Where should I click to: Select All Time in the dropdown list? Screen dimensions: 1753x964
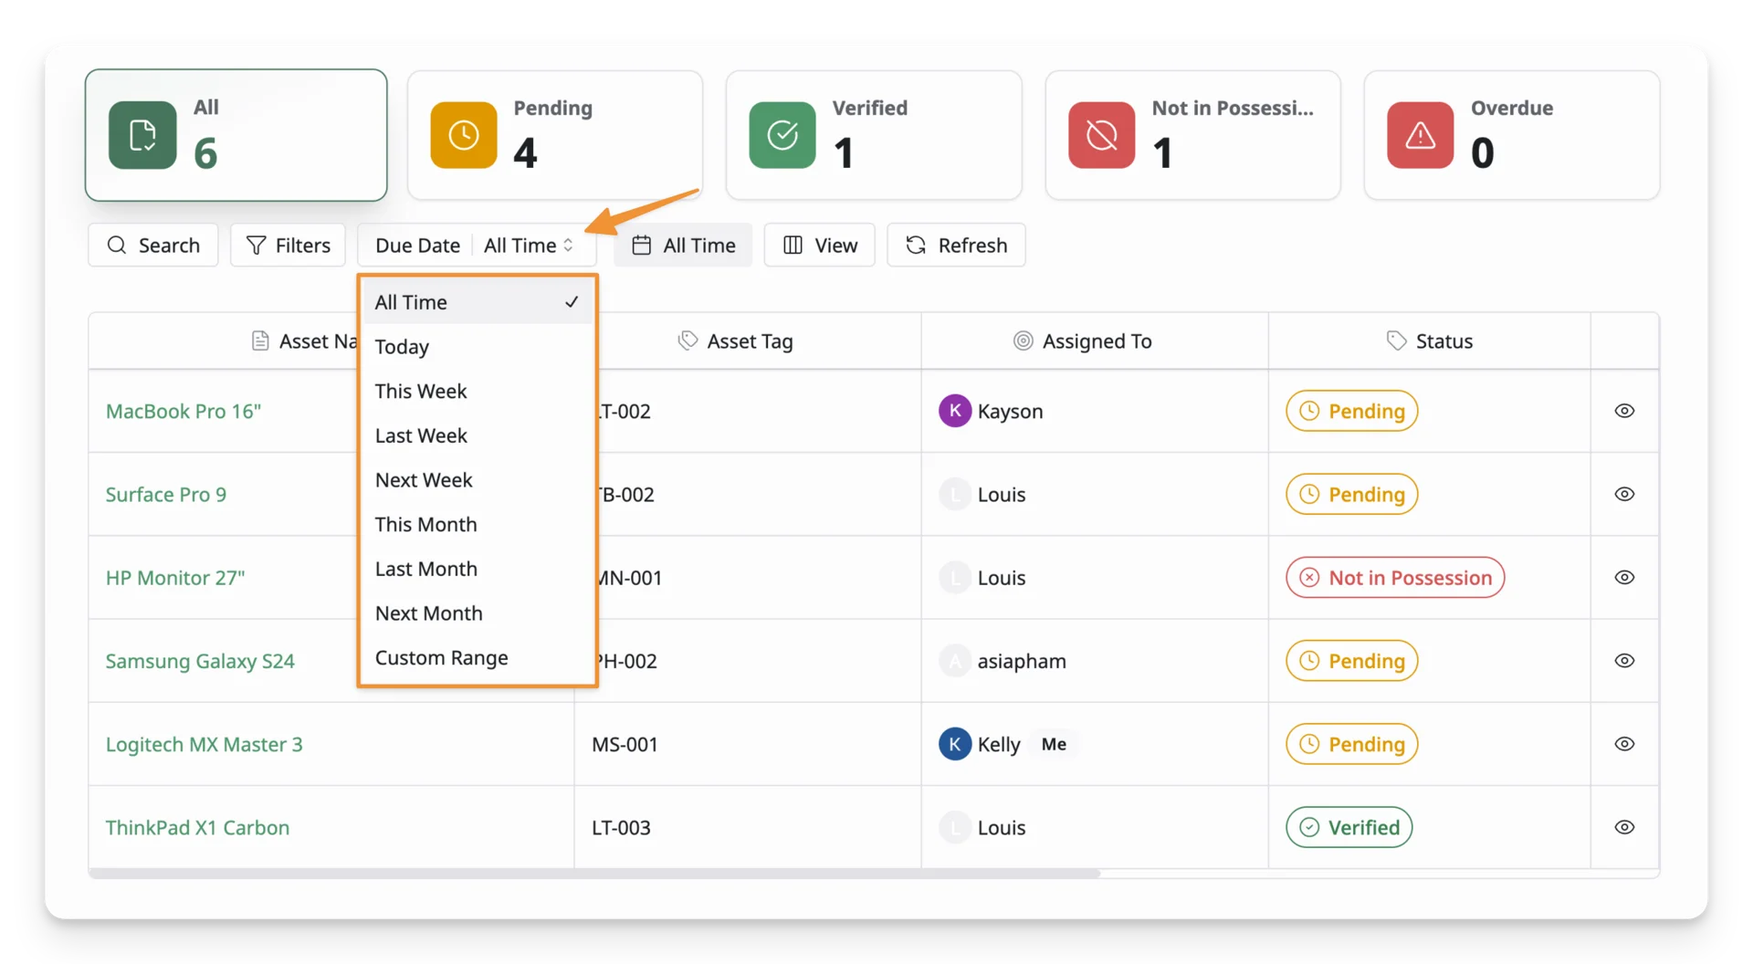[478, 302]
